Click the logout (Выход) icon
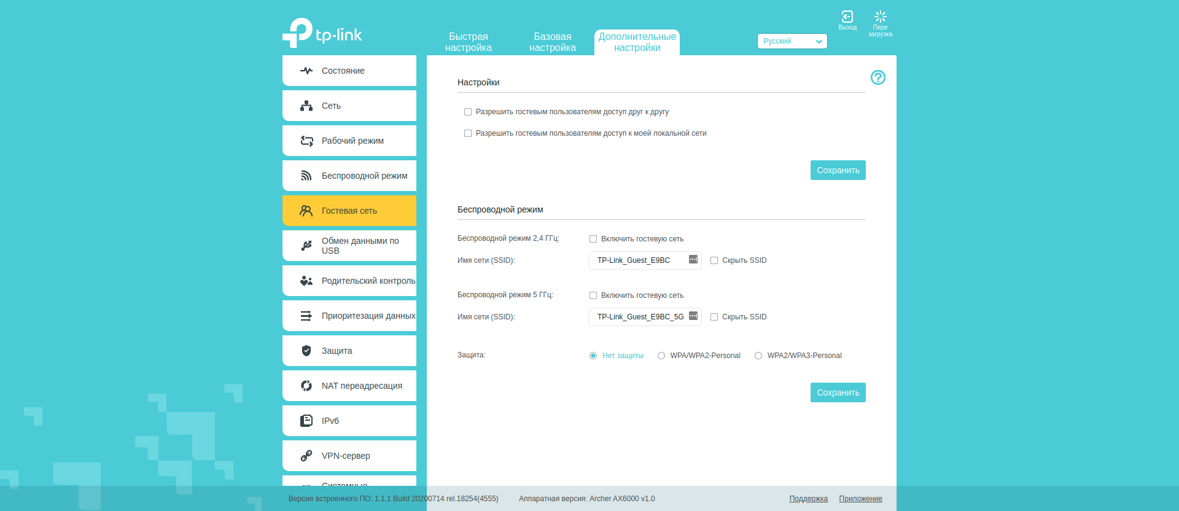 847,17
